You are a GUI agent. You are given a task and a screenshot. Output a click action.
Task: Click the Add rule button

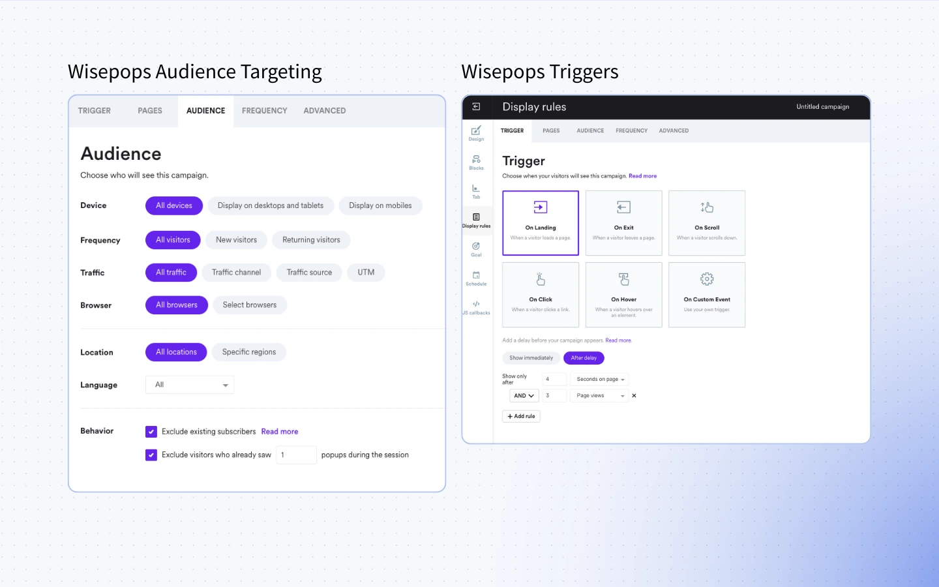(x=521, y=416)
